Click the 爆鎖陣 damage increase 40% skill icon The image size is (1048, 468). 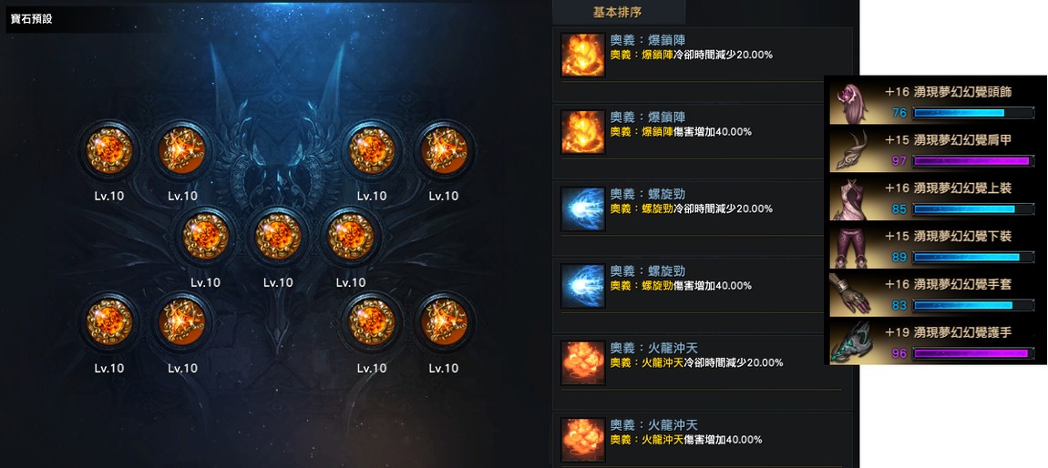(583, 131)
